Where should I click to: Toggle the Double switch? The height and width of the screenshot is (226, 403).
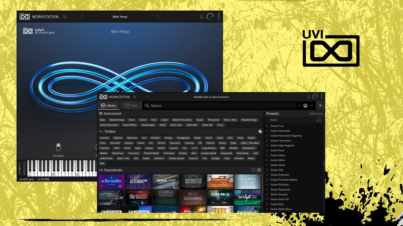pos(58,147)
